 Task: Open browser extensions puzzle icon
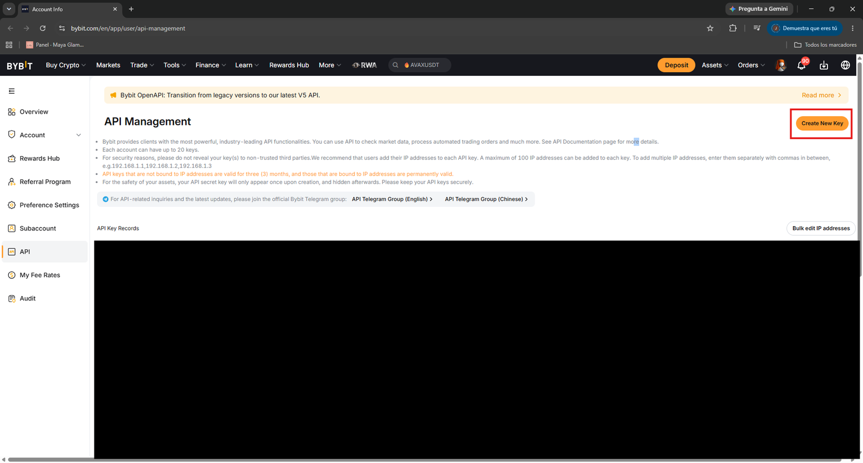(732, 28)
